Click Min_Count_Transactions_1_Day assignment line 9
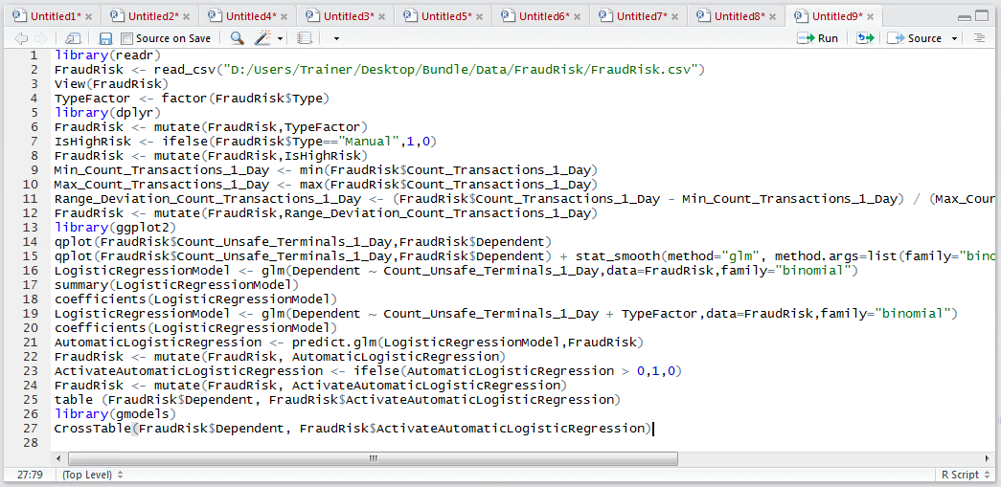 tap(327, 170)
